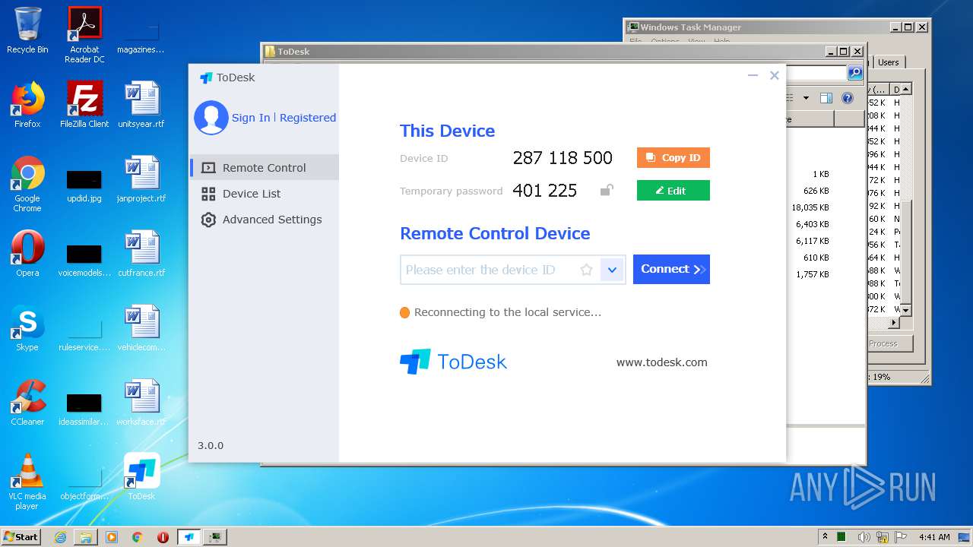Click the Copy ID button

point(673,158)
